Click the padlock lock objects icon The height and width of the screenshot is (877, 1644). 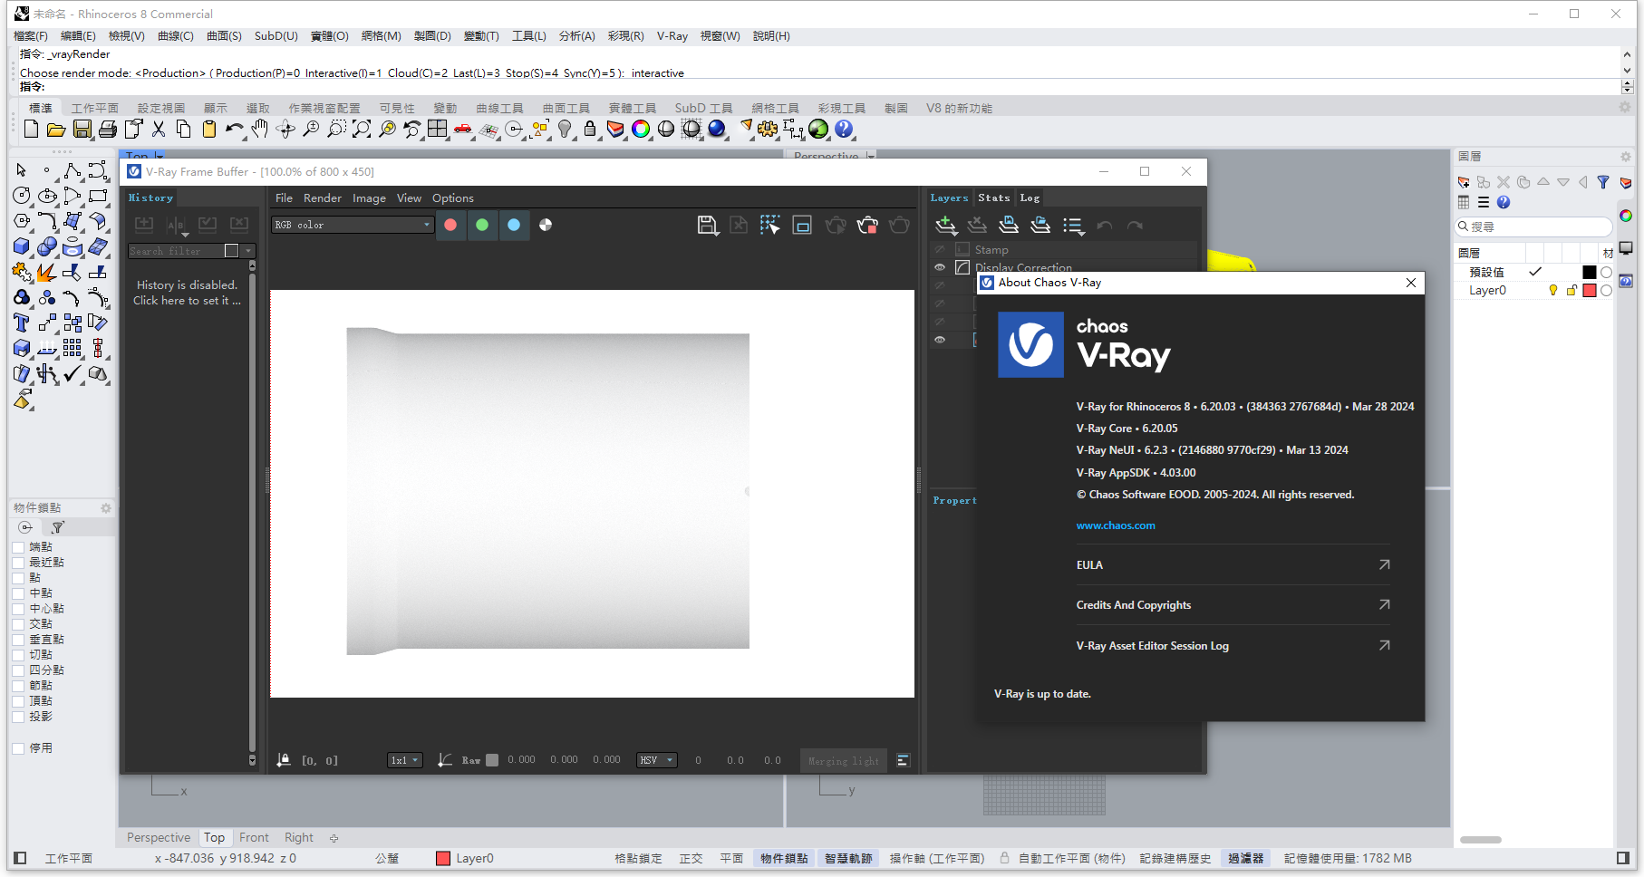(x=590, y=130)
